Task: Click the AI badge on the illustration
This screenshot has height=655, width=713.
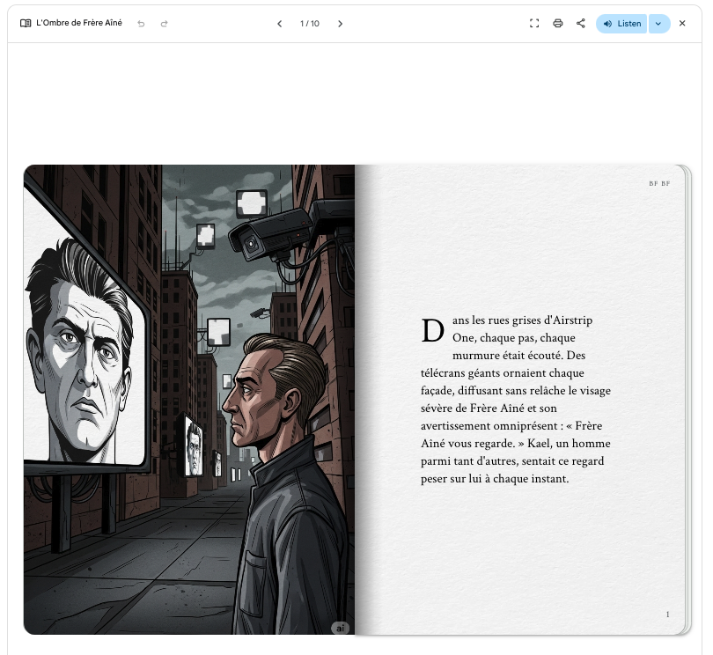Action: (340, 628)
